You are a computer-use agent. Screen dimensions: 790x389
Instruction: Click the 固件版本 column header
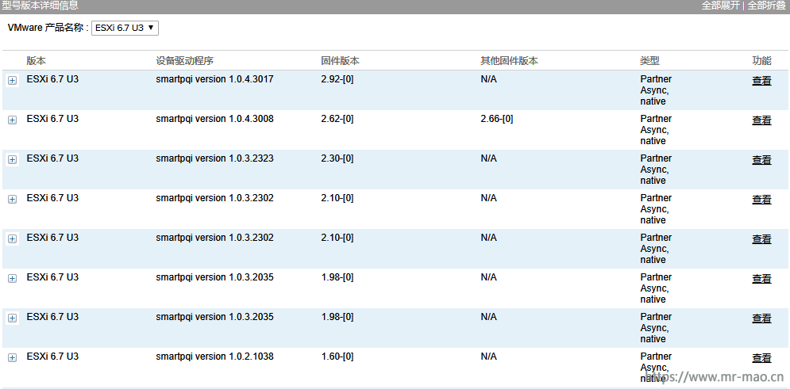[x=340, y=61]
